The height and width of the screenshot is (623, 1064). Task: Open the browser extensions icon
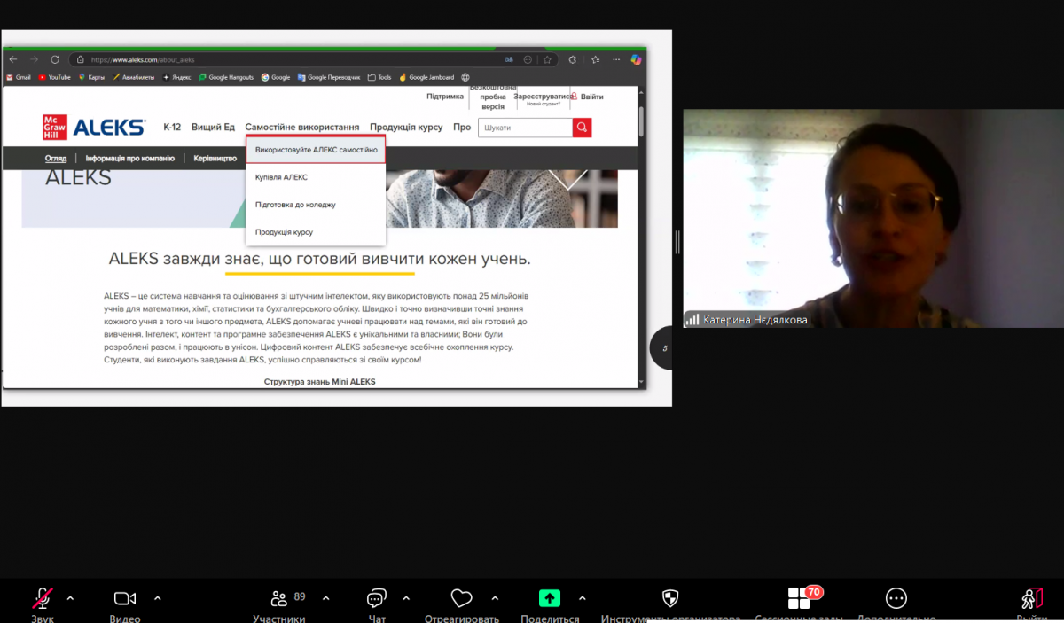coord(573,59)
